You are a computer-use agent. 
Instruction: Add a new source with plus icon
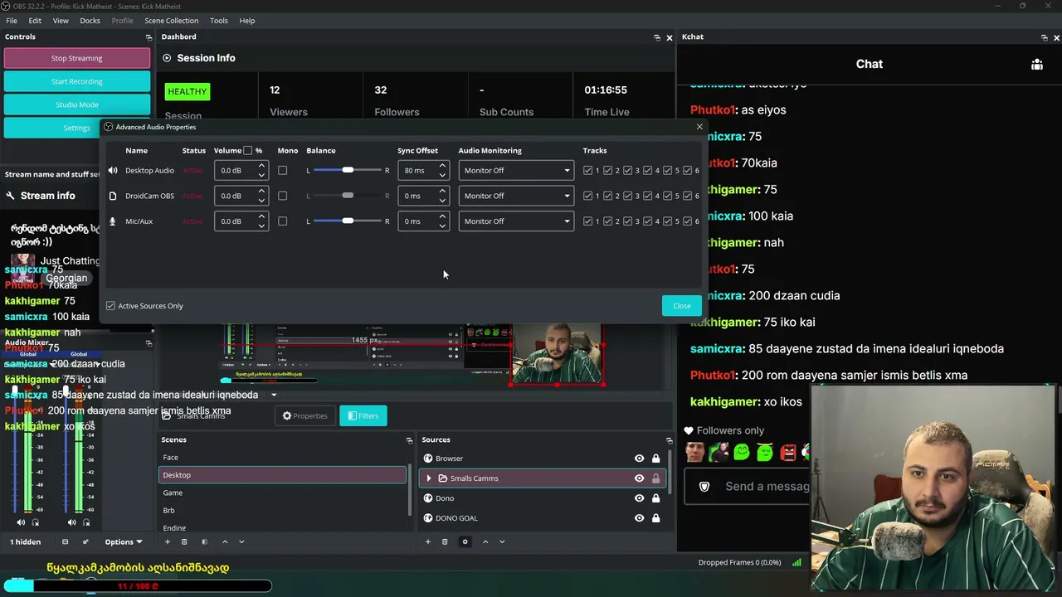pos(427,541)
